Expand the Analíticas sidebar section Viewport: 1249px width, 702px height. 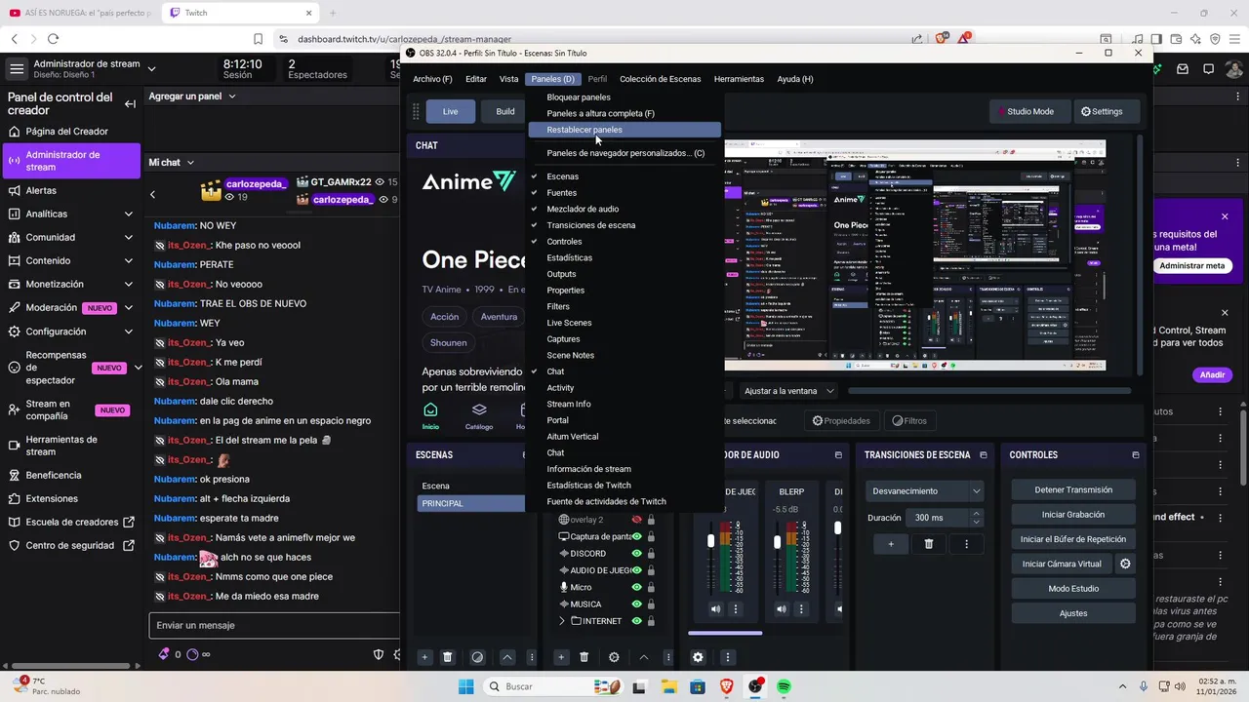129,214
